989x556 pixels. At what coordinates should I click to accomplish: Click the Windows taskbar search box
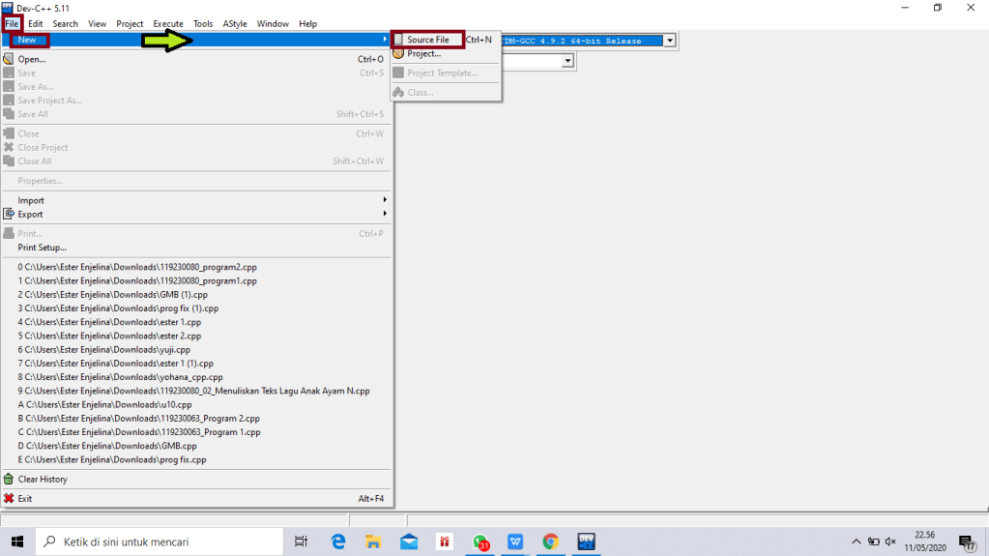pos(160,541)
